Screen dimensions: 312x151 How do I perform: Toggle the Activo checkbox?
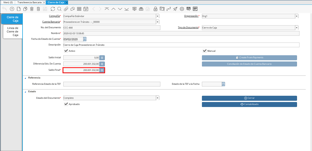click(x=66, y=51)
